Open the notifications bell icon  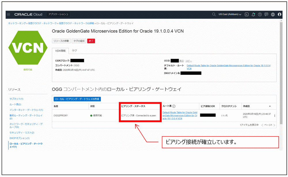253,14
